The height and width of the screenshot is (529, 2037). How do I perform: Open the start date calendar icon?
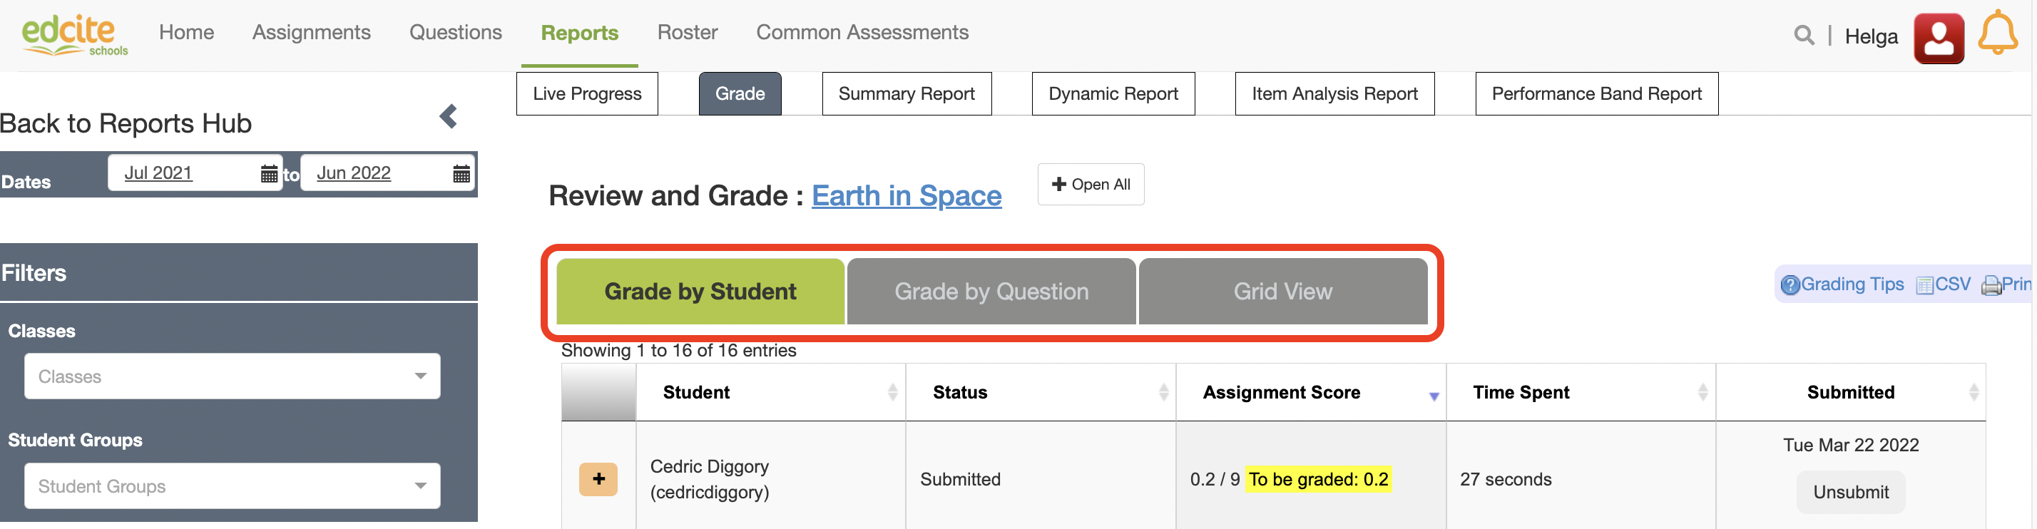[x=269, y=174]
